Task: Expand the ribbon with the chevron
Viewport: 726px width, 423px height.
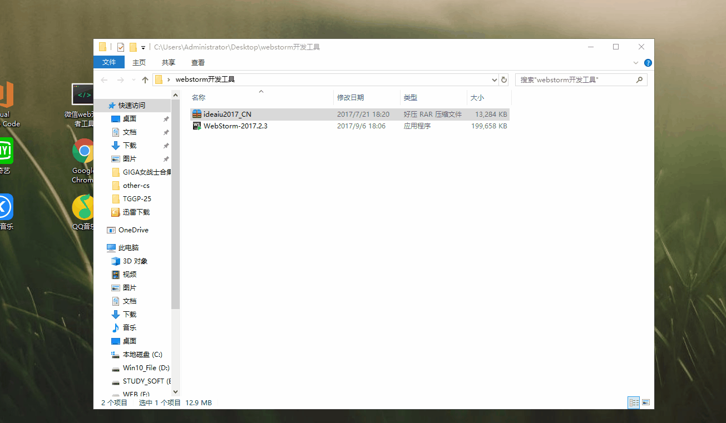Action: pyautogui.click(x=636, y=63)
